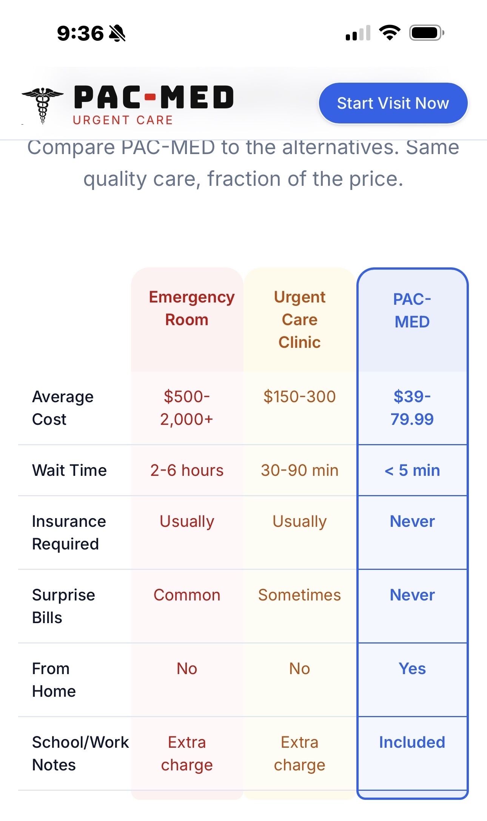Screen dimensions: 487x821
Task: Tap the '< 5 min' wait time cell
Action: point(412,470)
